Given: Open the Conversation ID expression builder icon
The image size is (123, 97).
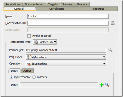Looking at the screenshot, I should (x=113, y=23).
